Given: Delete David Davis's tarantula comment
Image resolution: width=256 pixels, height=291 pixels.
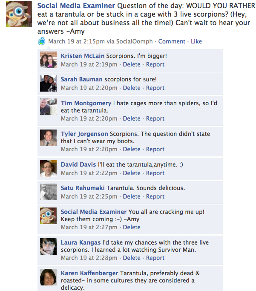Looking at the screenshot, I should tap(132, 173).
